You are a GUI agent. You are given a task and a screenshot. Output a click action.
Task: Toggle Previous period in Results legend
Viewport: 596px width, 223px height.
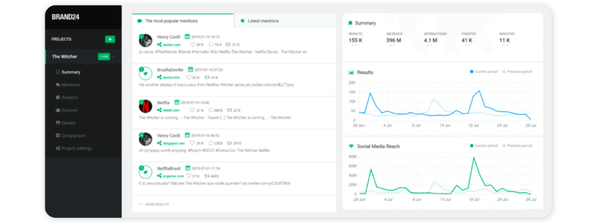(x=517, y=71)
